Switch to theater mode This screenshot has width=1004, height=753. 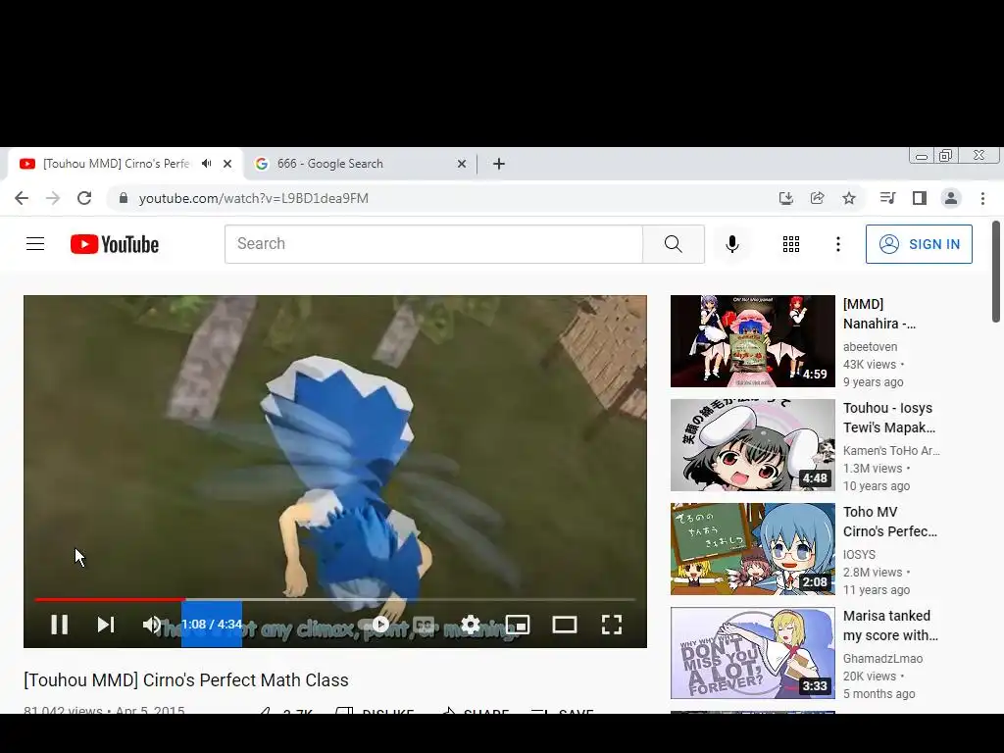(x=564, y=625)
